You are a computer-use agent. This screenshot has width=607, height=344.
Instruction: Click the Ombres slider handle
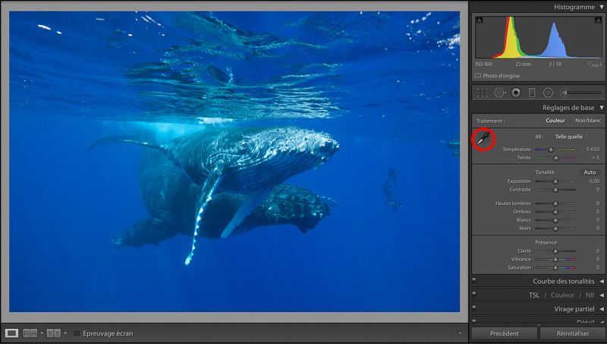555,212
